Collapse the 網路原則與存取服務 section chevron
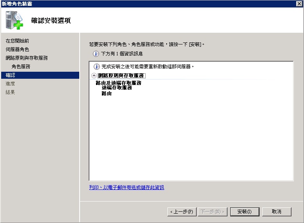 point(94,75)
